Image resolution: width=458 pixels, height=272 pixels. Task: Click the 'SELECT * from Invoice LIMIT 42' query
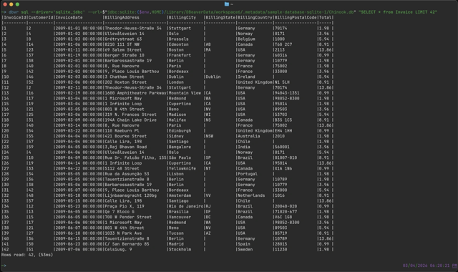pyautogui.click(x=398, y=12)
